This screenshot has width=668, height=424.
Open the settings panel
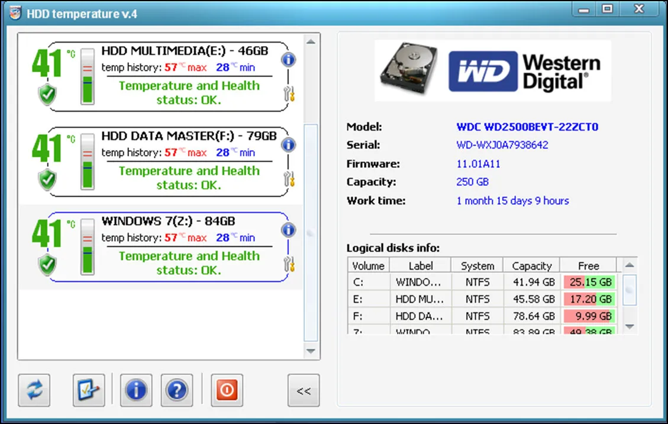[x=88, y=390]
